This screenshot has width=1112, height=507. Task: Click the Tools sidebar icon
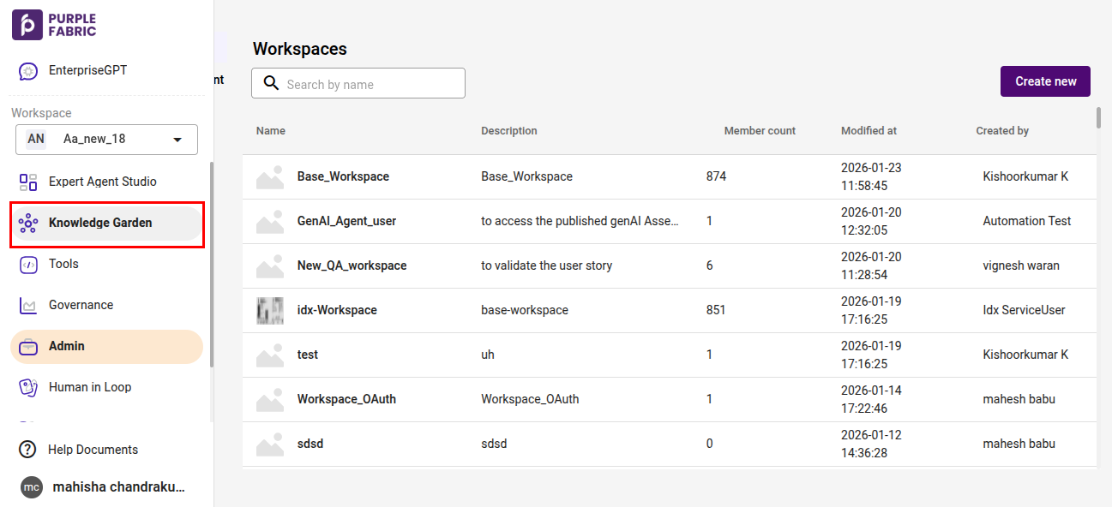28,265
